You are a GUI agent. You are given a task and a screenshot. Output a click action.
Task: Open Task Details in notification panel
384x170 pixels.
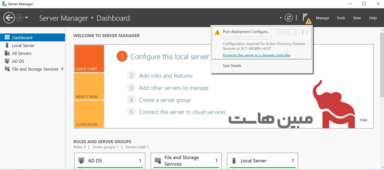(232, 66)
